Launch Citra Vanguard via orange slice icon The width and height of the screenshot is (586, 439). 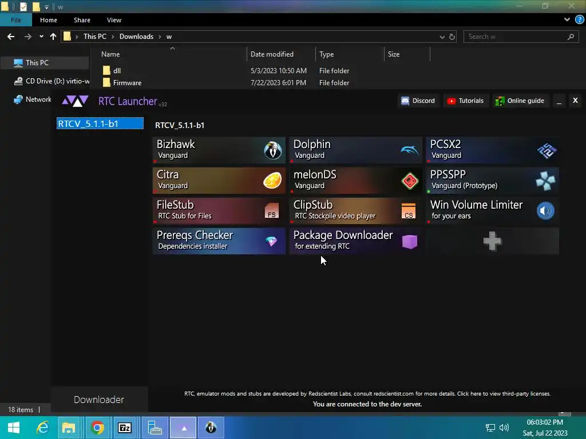[x=272, y=181]
